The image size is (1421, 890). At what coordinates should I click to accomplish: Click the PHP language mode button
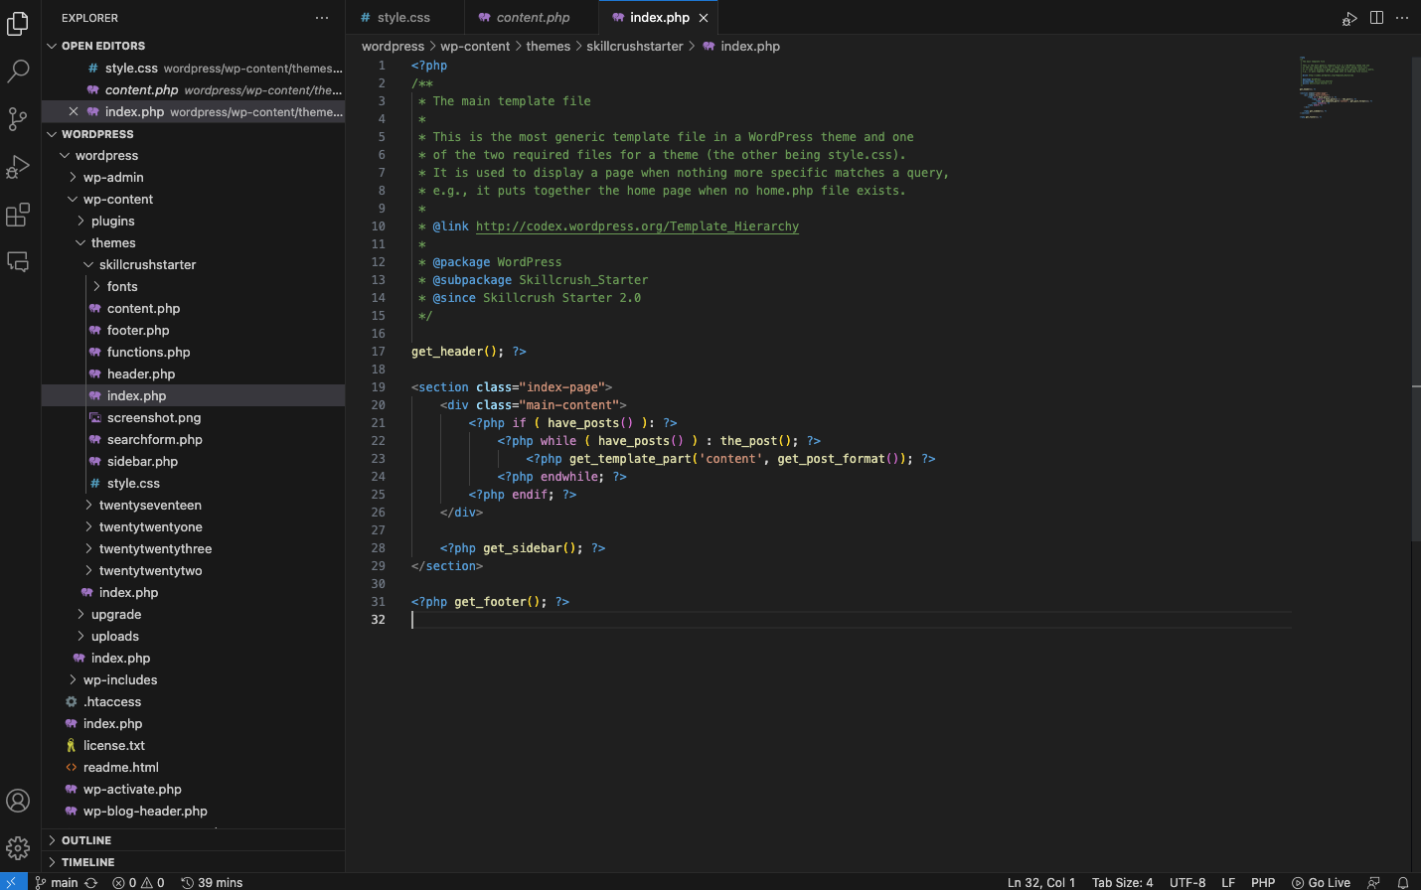pyautogui.click(x=1263, y=882)
